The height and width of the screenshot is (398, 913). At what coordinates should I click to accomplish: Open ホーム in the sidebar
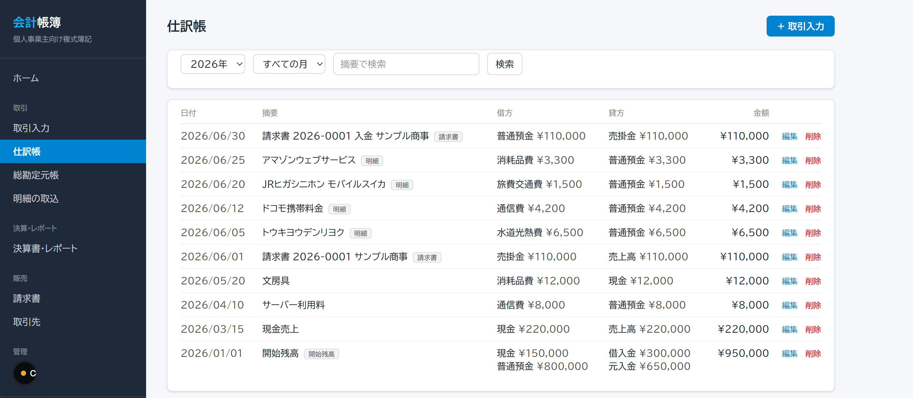[x=73, y=78]
